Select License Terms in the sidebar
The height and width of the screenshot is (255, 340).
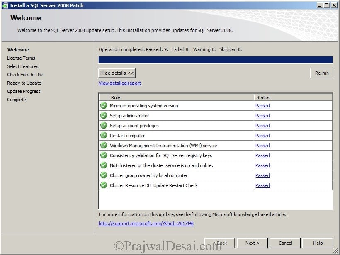(21, 58)
